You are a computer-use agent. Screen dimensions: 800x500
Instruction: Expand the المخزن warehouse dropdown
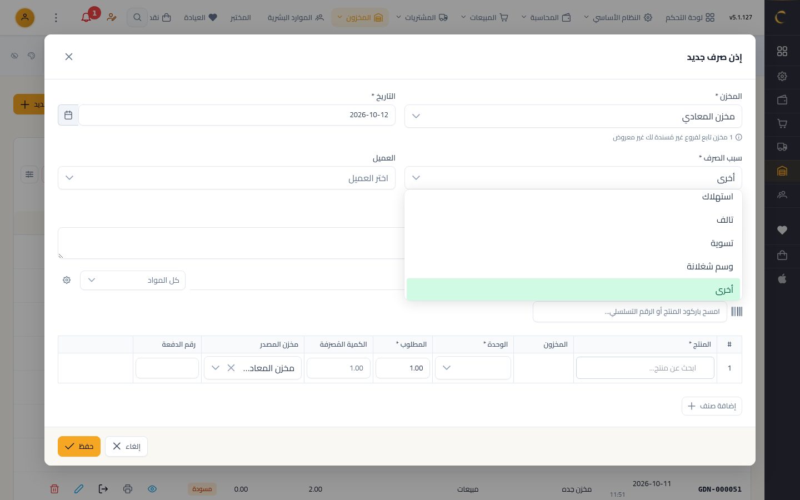click(x=573, y=116)
